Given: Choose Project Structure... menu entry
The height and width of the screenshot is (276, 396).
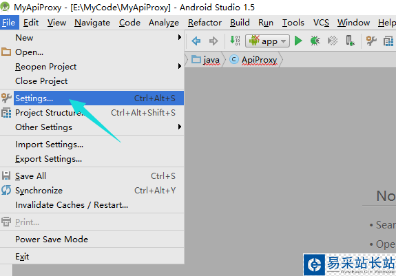Looking at the screenshot, I should tap(92, 112).
